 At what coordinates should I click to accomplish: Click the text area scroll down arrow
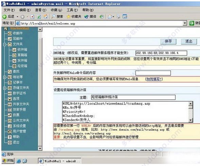190,120
